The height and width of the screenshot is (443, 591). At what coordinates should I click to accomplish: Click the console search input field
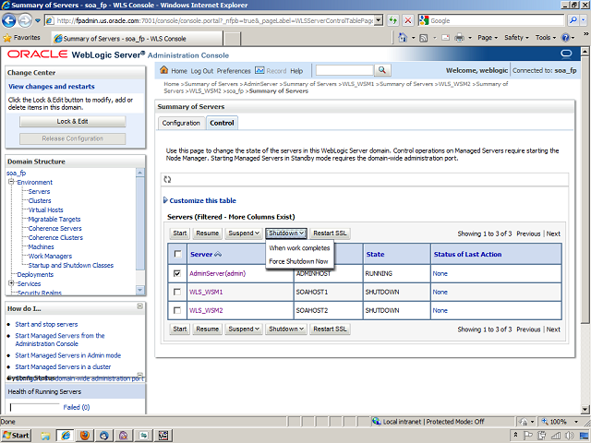click(x=344, y=70)
